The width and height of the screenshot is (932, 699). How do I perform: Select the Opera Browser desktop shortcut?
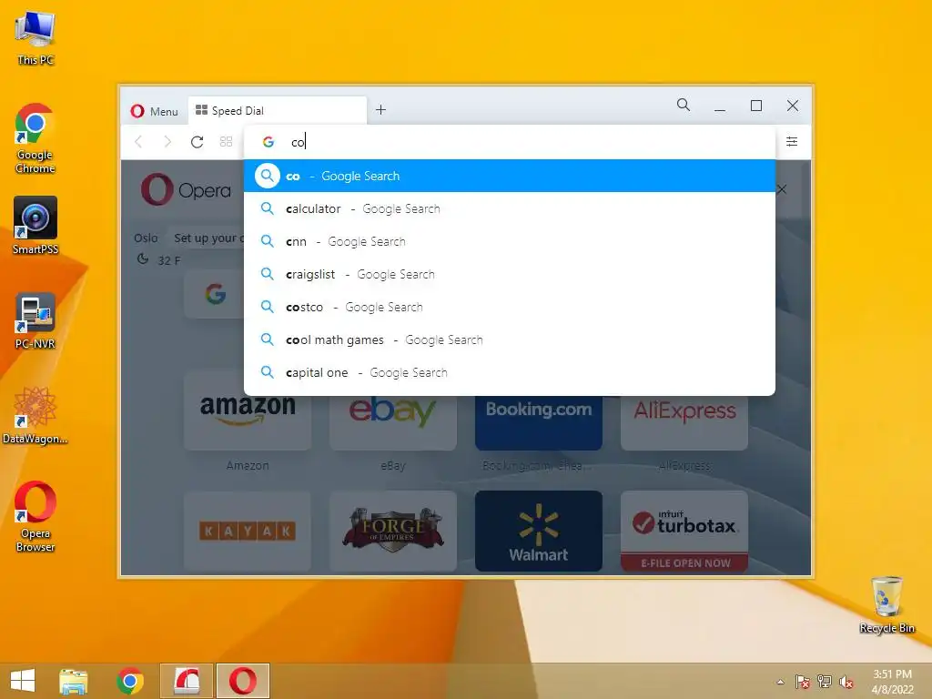[x=35, y=517]
